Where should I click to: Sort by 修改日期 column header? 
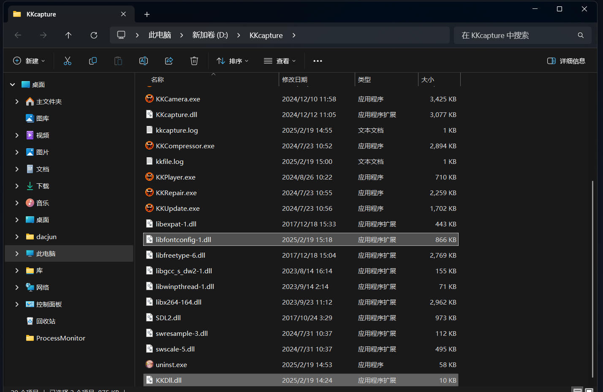click(x=317, y=79)
